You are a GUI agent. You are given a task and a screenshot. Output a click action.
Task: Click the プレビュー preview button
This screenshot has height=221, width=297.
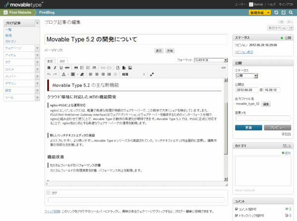point(278,127)
